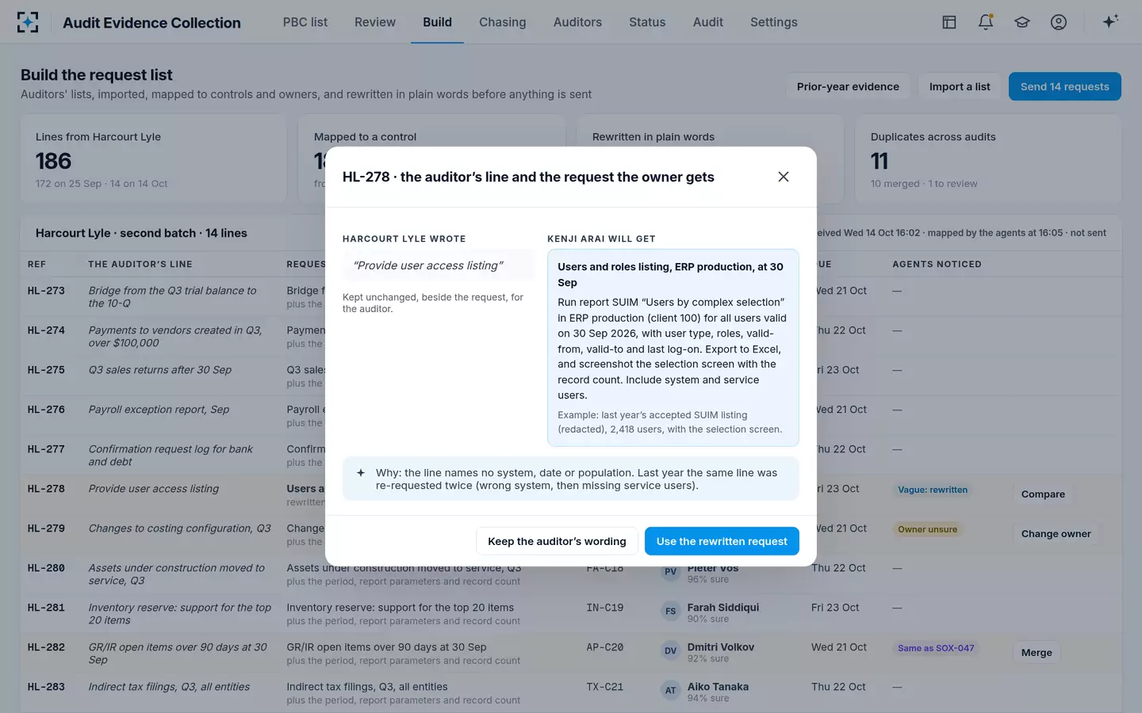1142x713 pixels.
Task: Open the layout panel icon in header
Action: [949, 22]
